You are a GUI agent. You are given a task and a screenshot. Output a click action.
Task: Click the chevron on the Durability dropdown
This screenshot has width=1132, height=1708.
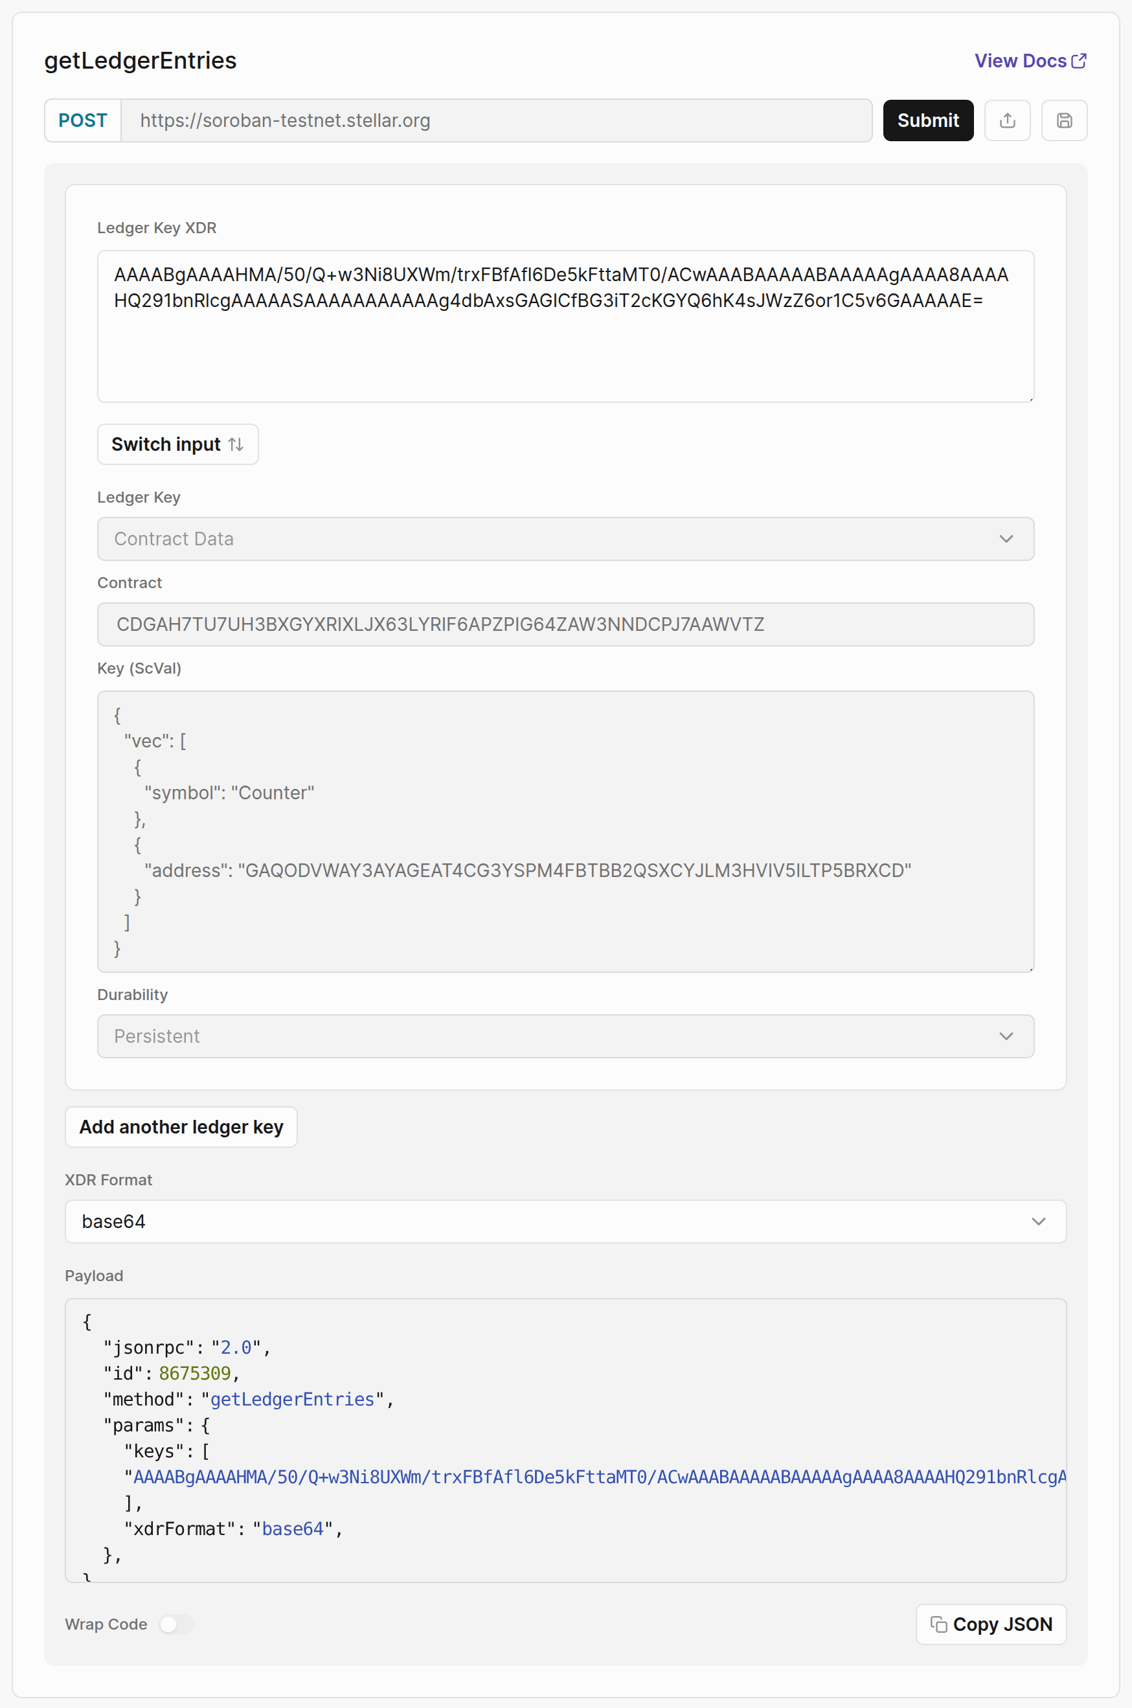click(1006, 1036)
